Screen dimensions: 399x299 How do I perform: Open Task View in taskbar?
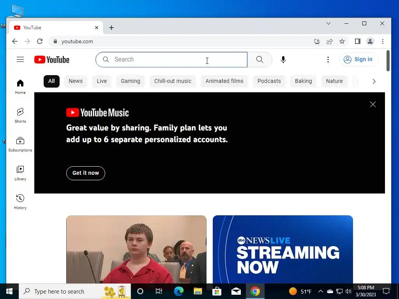(159, 291)
